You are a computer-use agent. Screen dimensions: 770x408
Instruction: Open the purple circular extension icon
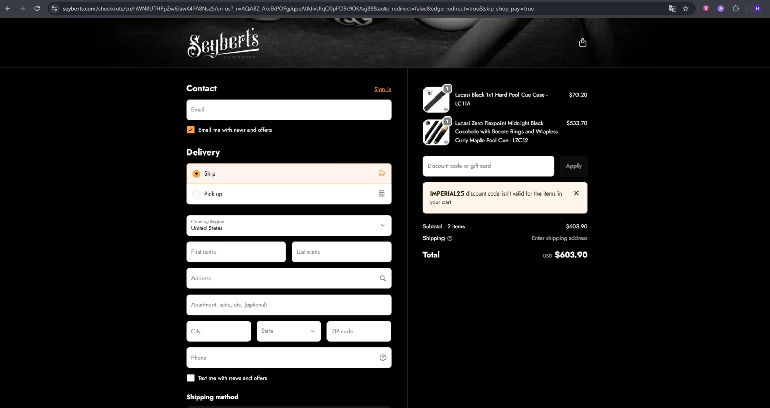click(721, 8)
